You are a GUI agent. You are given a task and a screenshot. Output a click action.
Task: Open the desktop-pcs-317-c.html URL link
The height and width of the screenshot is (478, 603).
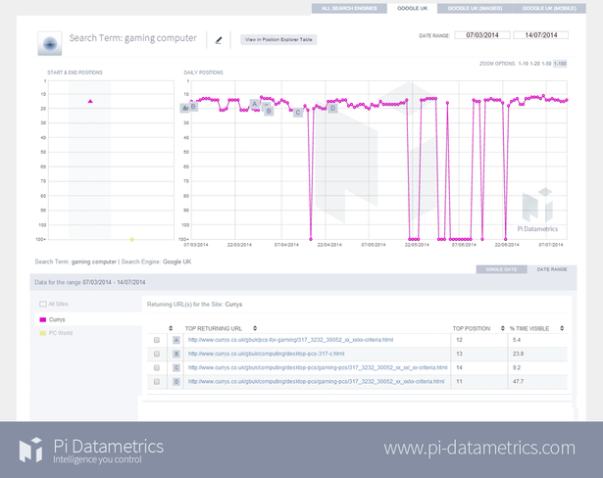[x=266, y=354]
